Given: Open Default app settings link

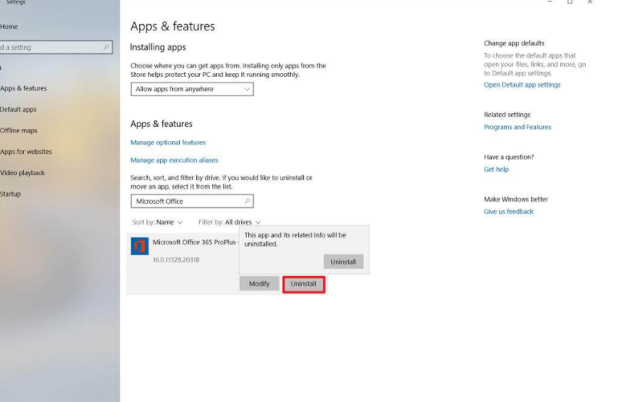Looking at the screenshot, I should 522,85.
